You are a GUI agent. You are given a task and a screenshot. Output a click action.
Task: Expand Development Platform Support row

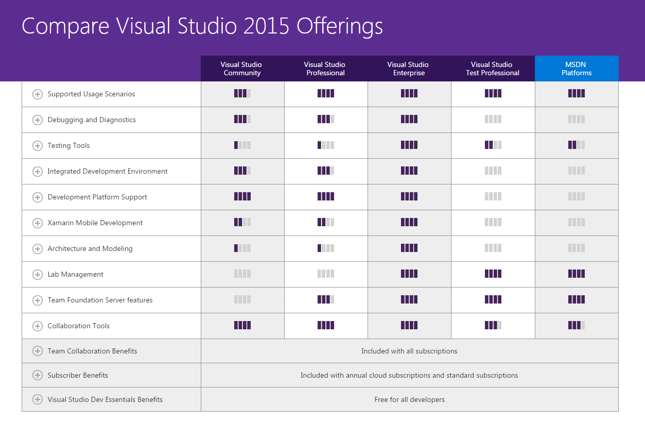[38, 197]
